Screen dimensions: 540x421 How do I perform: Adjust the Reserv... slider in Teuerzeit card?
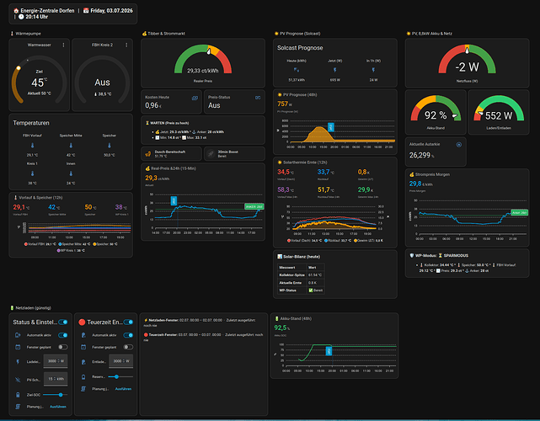point(120,377)
